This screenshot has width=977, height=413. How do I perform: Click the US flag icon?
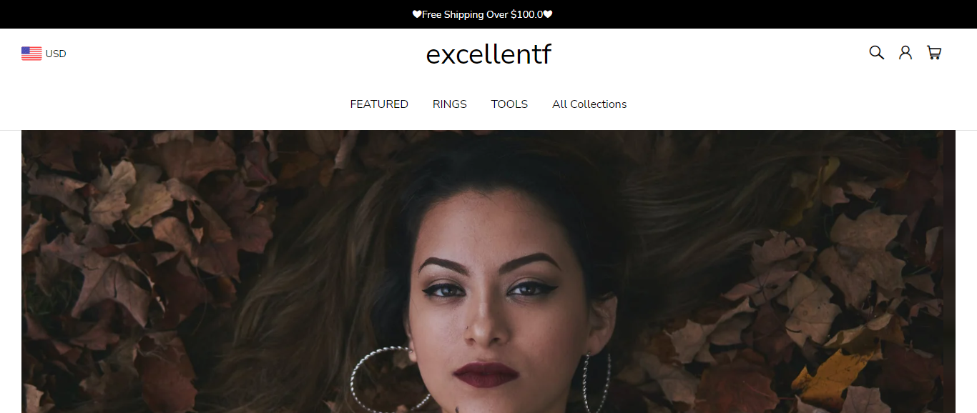[31, 54]
